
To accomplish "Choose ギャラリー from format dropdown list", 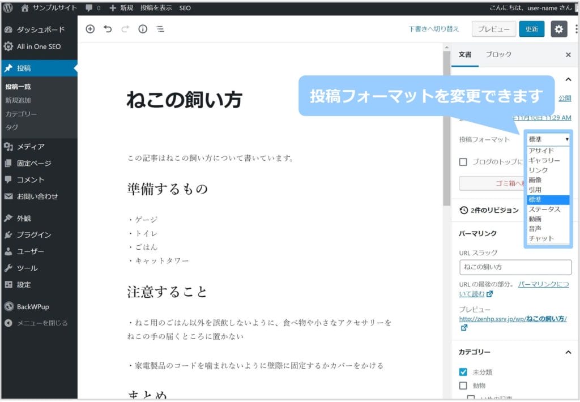I will tap(544, 161).
